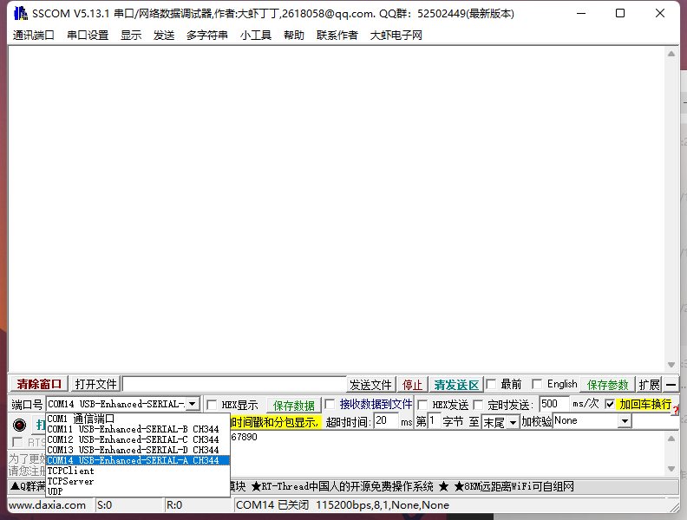
Task: Collapse the port number combo box arrow
Action: pos(193,404)
